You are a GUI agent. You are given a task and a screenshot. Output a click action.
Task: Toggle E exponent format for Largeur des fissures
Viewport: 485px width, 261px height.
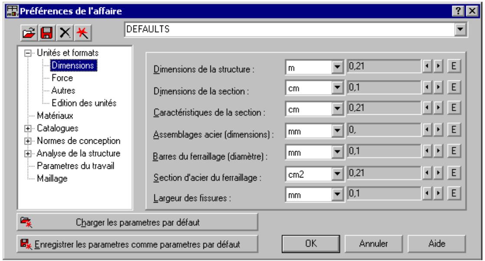(454, 193)
